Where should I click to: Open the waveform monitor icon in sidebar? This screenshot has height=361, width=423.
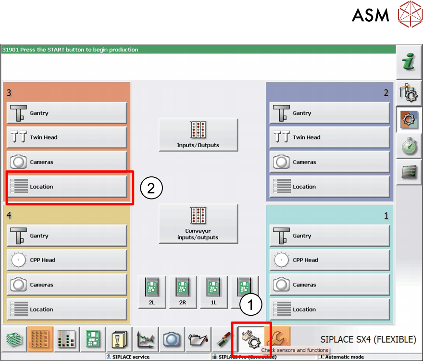[x=409, y=172]
